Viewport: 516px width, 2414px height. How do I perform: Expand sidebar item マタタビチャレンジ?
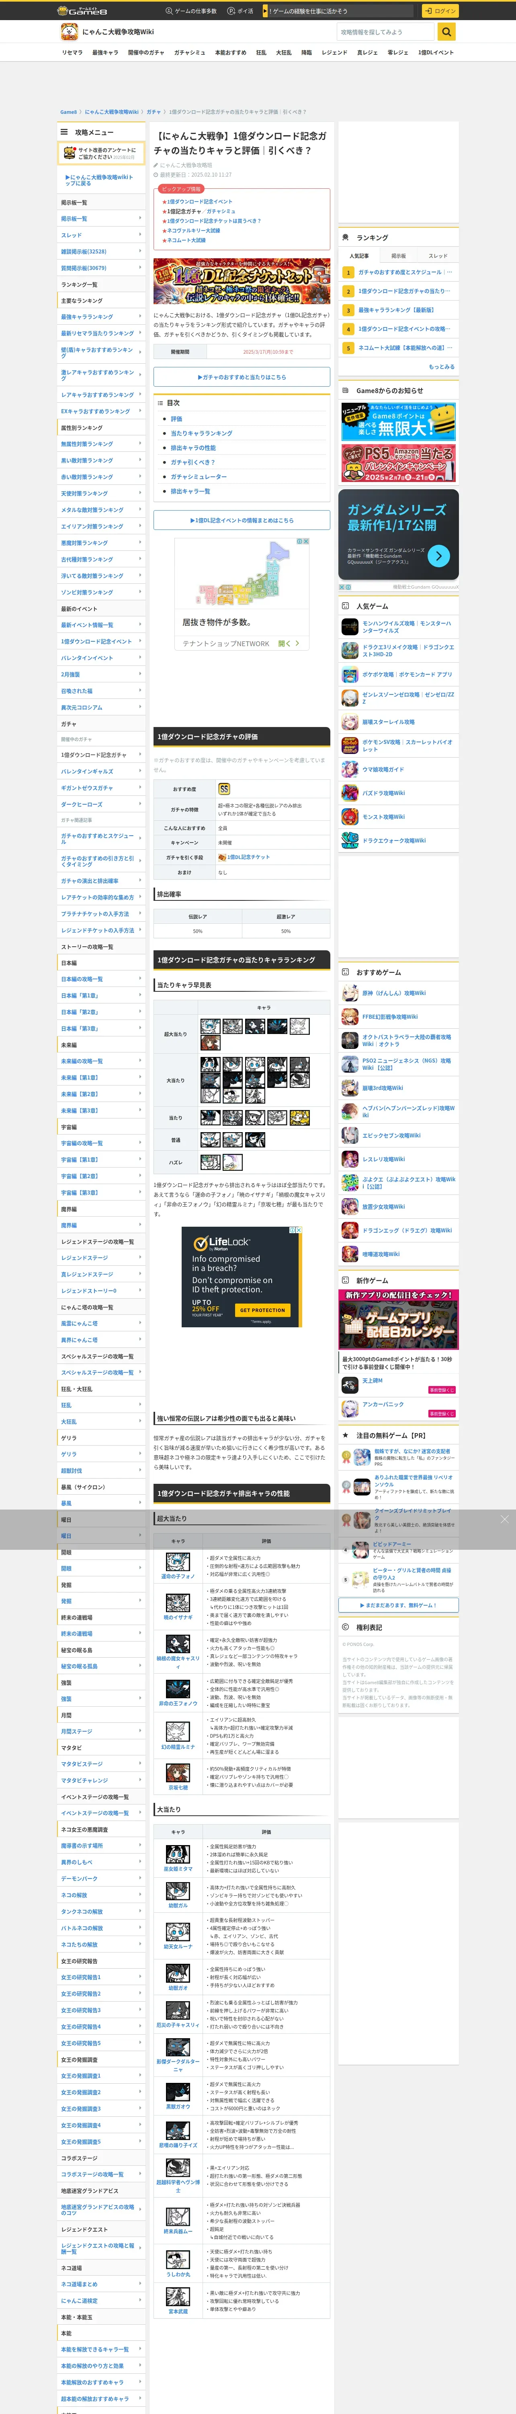coord(101,1780)
